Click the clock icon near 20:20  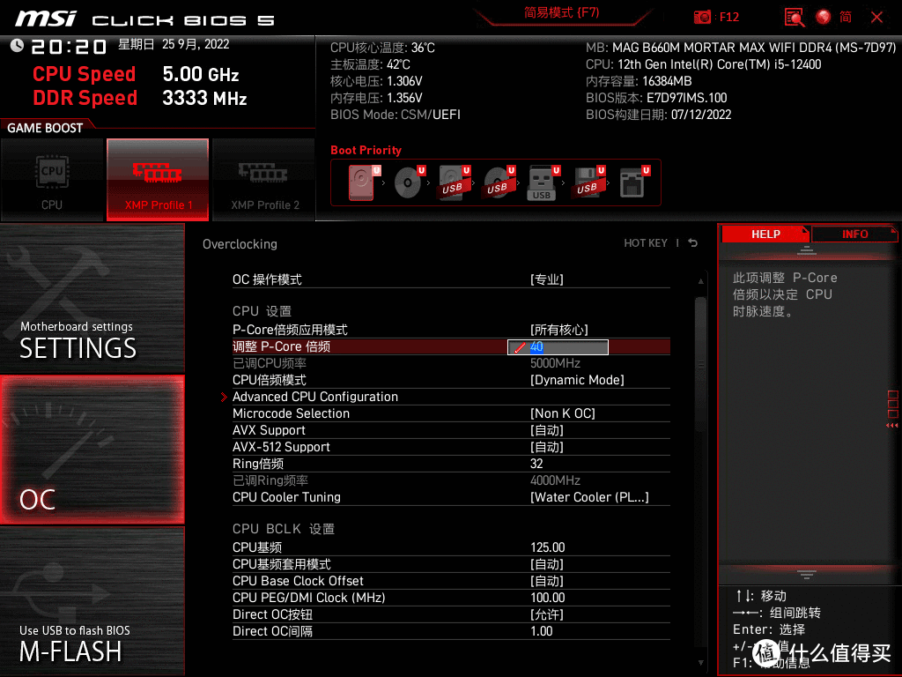[x=18, y=46]
